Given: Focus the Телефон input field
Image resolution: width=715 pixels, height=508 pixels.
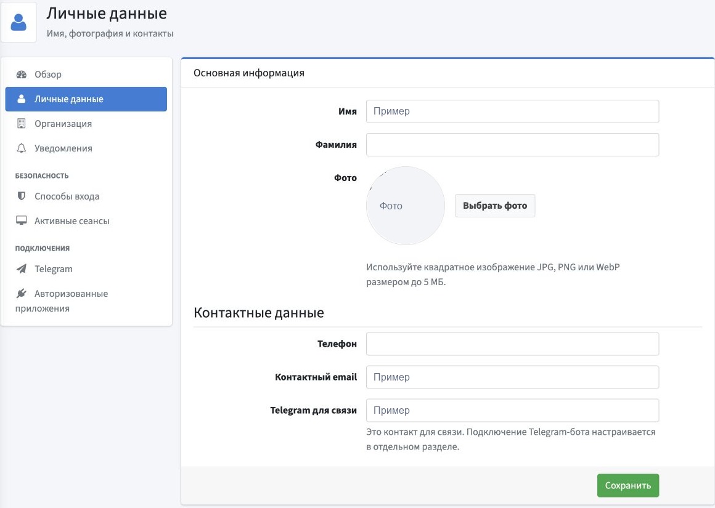Looking at the screenshot, I should 513,344.
